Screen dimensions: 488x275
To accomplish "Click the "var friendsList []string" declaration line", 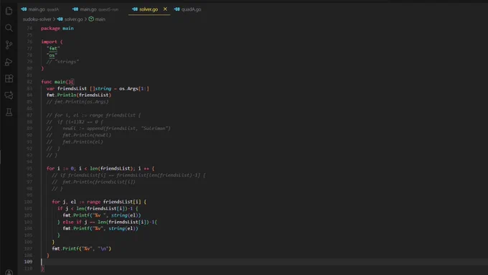I will click(98, 89).
